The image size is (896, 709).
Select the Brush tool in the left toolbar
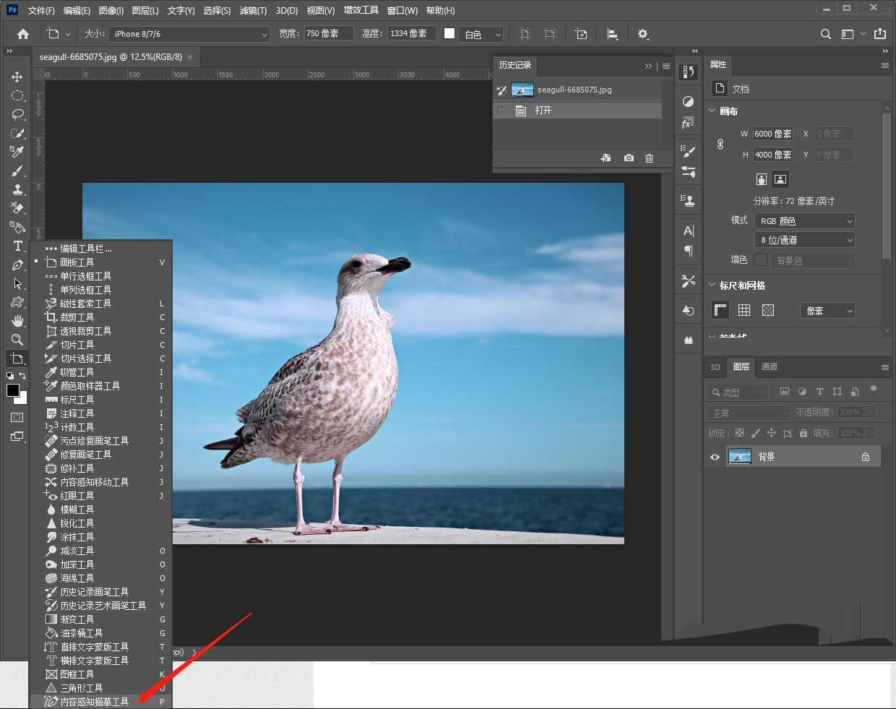pyautogui.click(x=17, y=171)
